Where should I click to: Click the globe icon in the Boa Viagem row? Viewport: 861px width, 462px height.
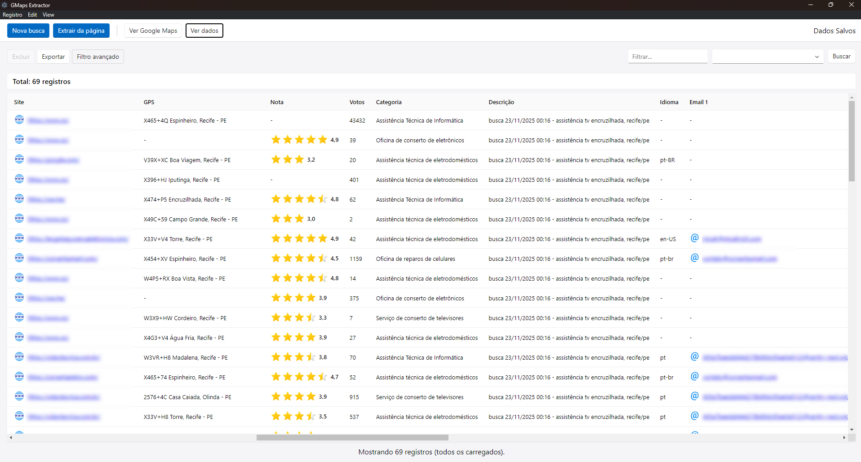click(x=19, y=159)
